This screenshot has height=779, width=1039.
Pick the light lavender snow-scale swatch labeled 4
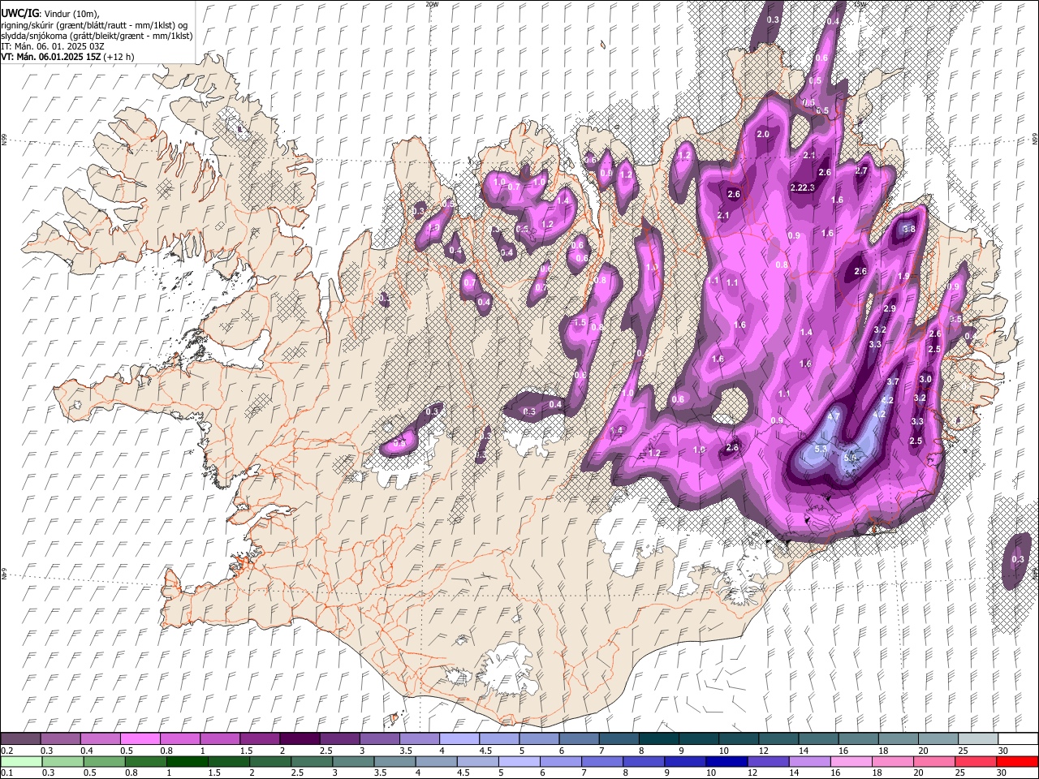tap(459, 738)
